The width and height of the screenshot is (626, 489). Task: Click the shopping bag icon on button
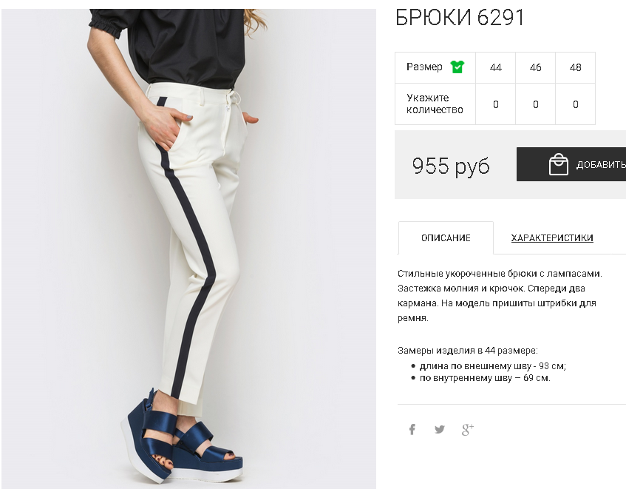tap(558, 164)
